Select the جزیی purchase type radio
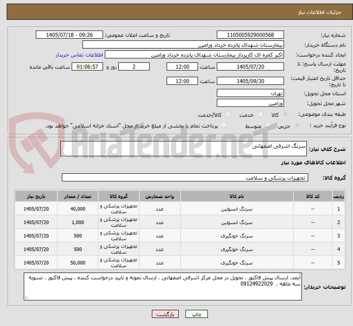 point(297,125)
